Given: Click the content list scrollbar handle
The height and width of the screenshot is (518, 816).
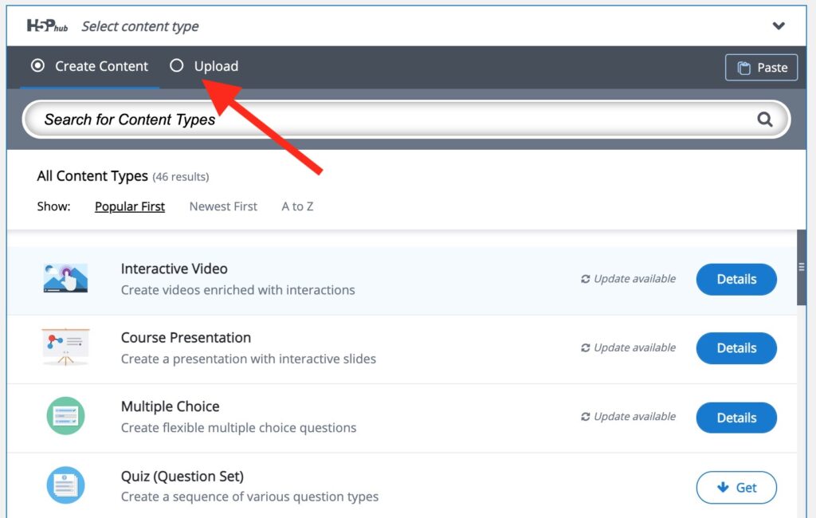Looking at the screenshot, I should tap(801, 267).
